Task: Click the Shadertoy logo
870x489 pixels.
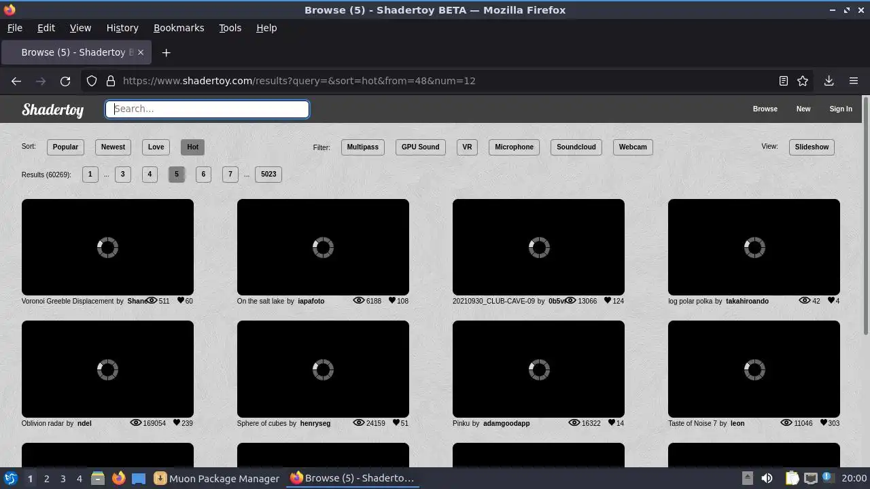Action: (53, 109)
